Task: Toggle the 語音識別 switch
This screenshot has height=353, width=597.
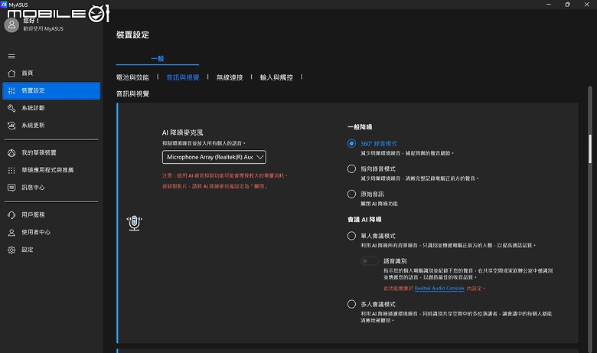Action: tap(370, 261)
